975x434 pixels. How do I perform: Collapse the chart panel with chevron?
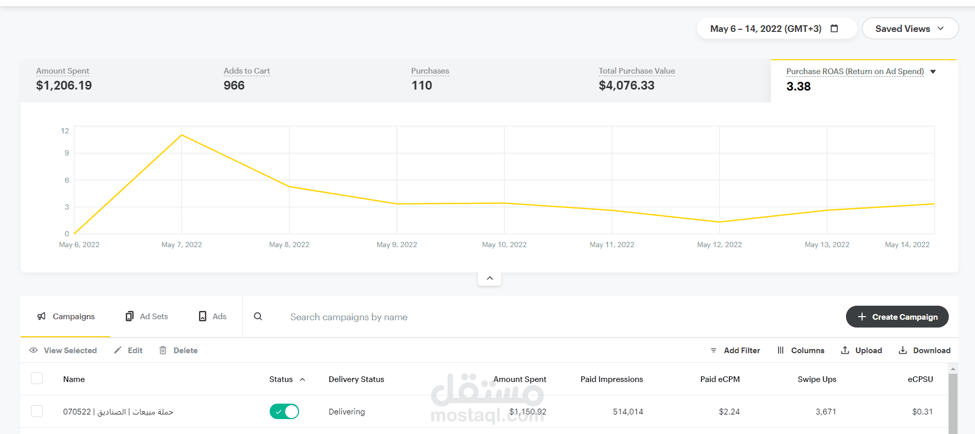(490, 278)
